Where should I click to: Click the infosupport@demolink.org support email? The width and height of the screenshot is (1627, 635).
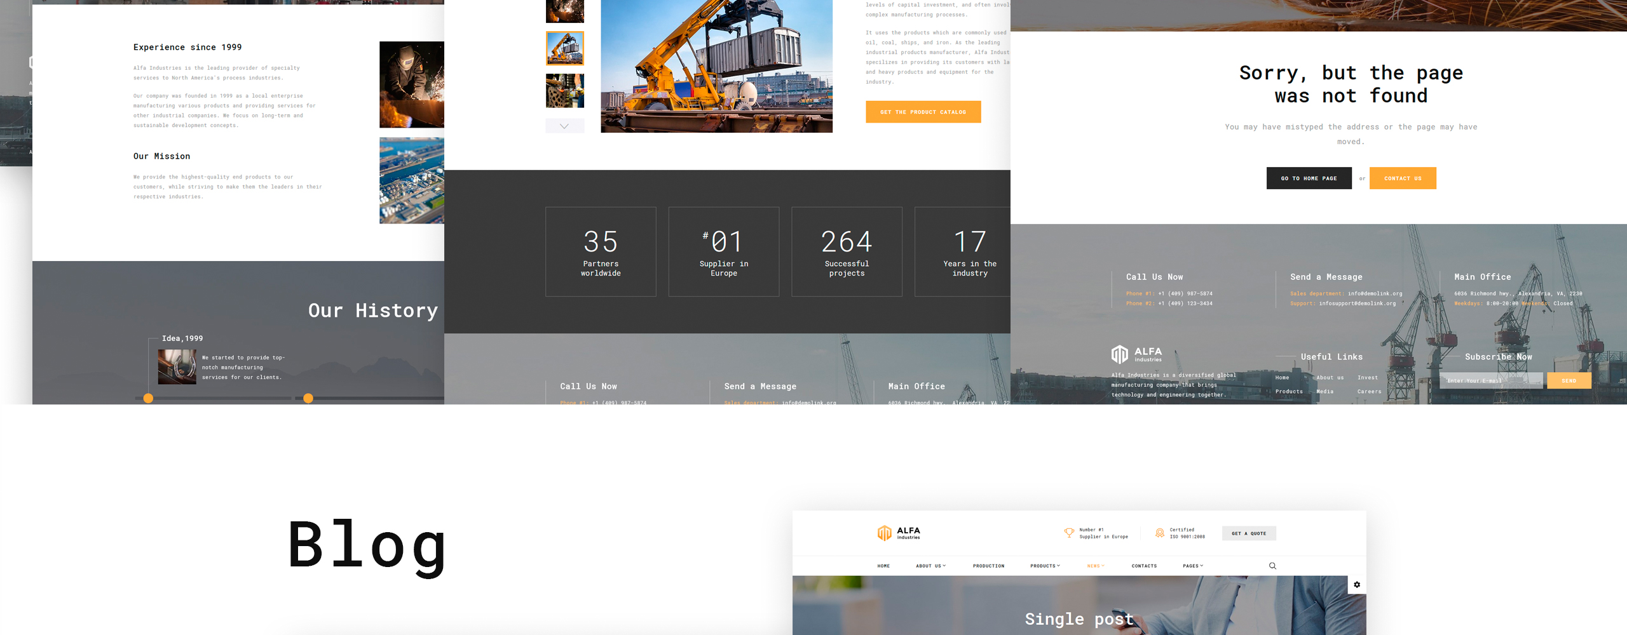point(1357,304)
